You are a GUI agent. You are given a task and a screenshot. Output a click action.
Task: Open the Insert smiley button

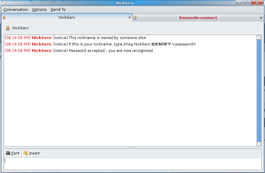(x=32, y=153)
